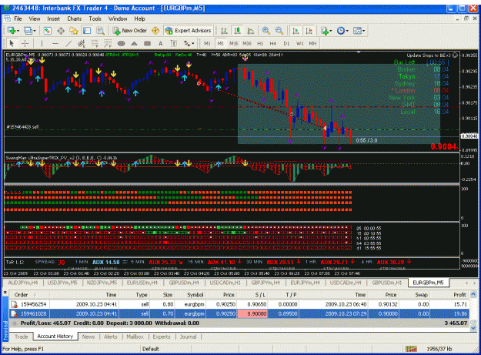Click the pink S/L cell 0.90080
481x355 pixels.
pyautogui.click(x=252, y=313)
